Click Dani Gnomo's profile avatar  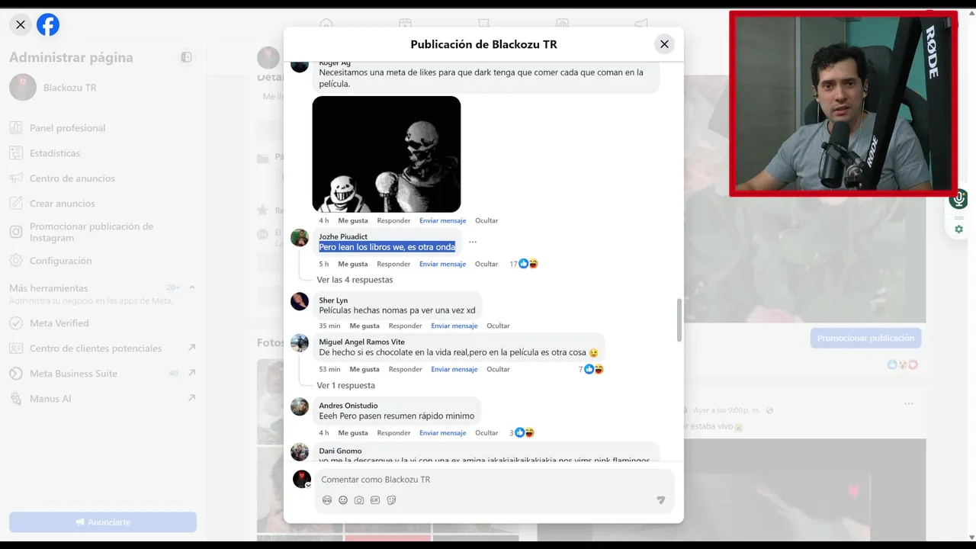tap(300, 451)
